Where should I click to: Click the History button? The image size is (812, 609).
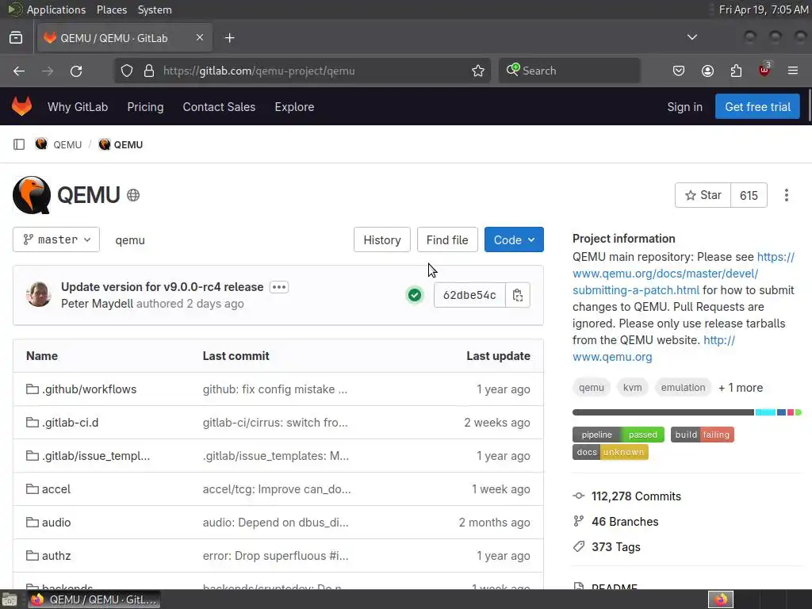381,239
